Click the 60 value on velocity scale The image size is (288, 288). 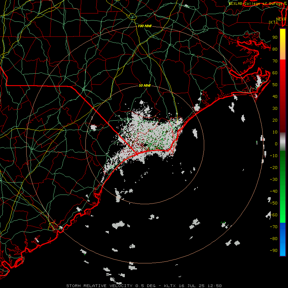point(275,73)
